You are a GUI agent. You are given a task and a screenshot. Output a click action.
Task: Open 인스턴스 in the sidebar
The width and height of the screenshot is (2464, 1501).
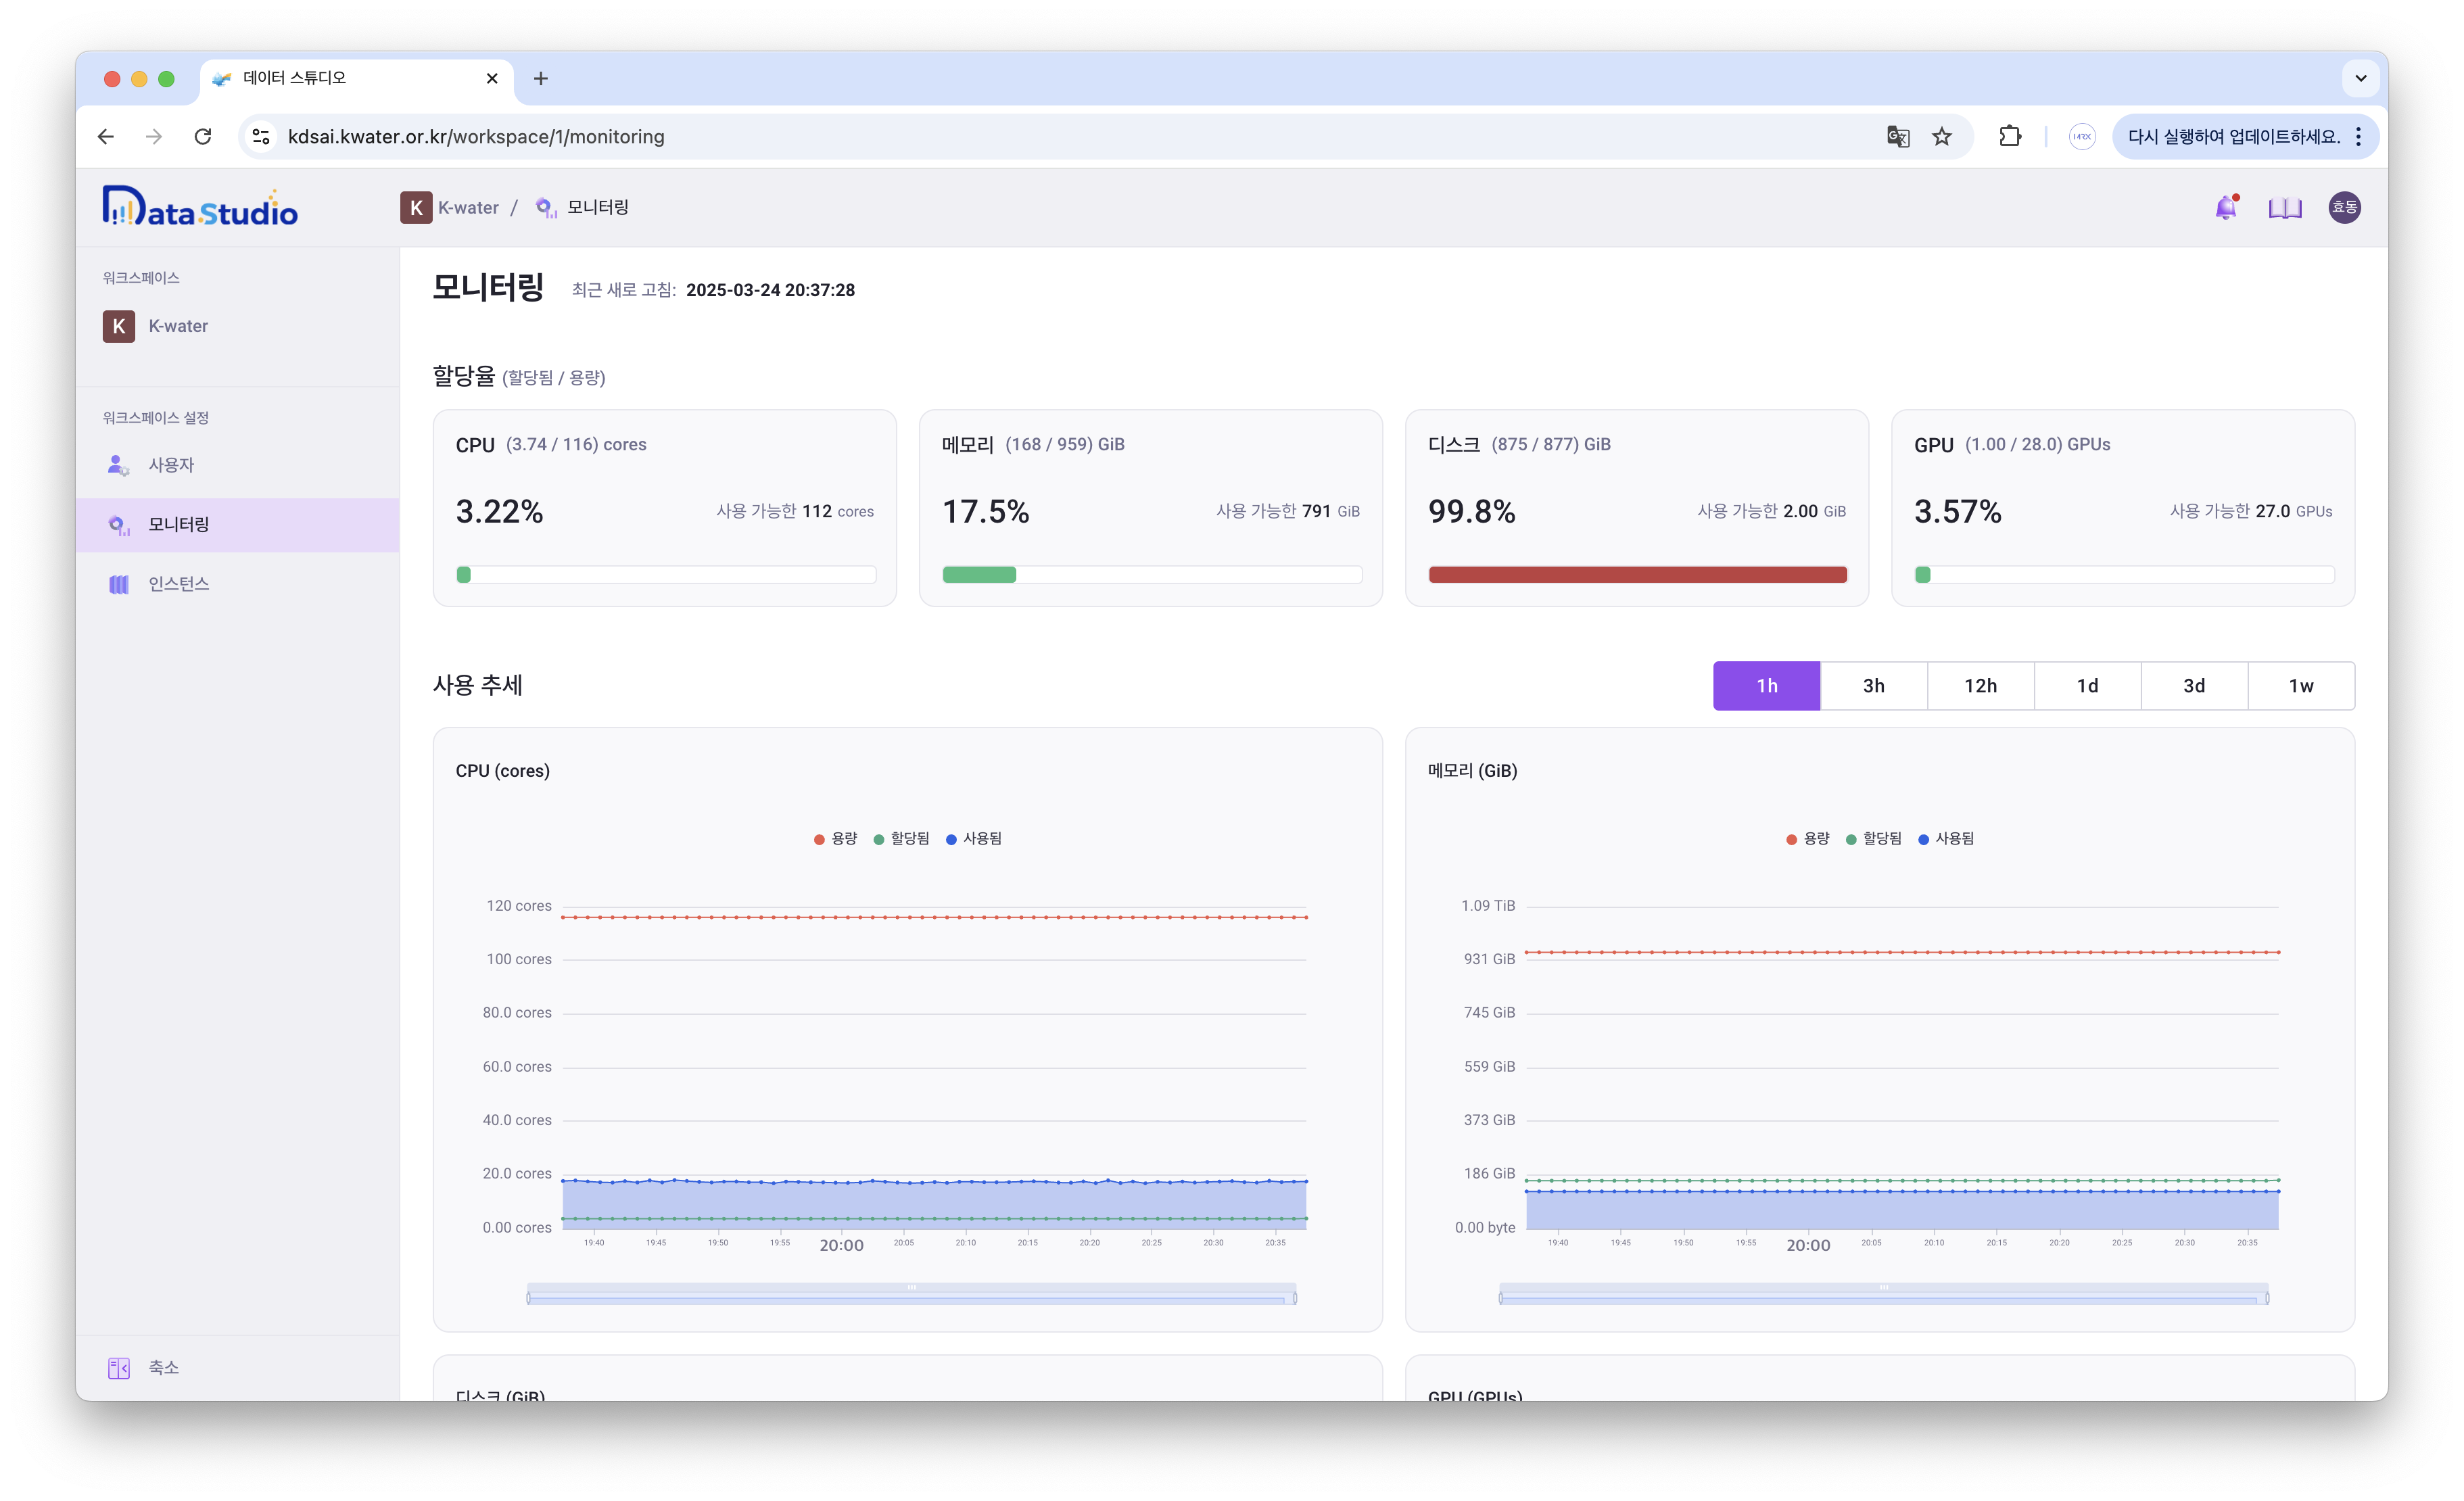click(178, 583)
